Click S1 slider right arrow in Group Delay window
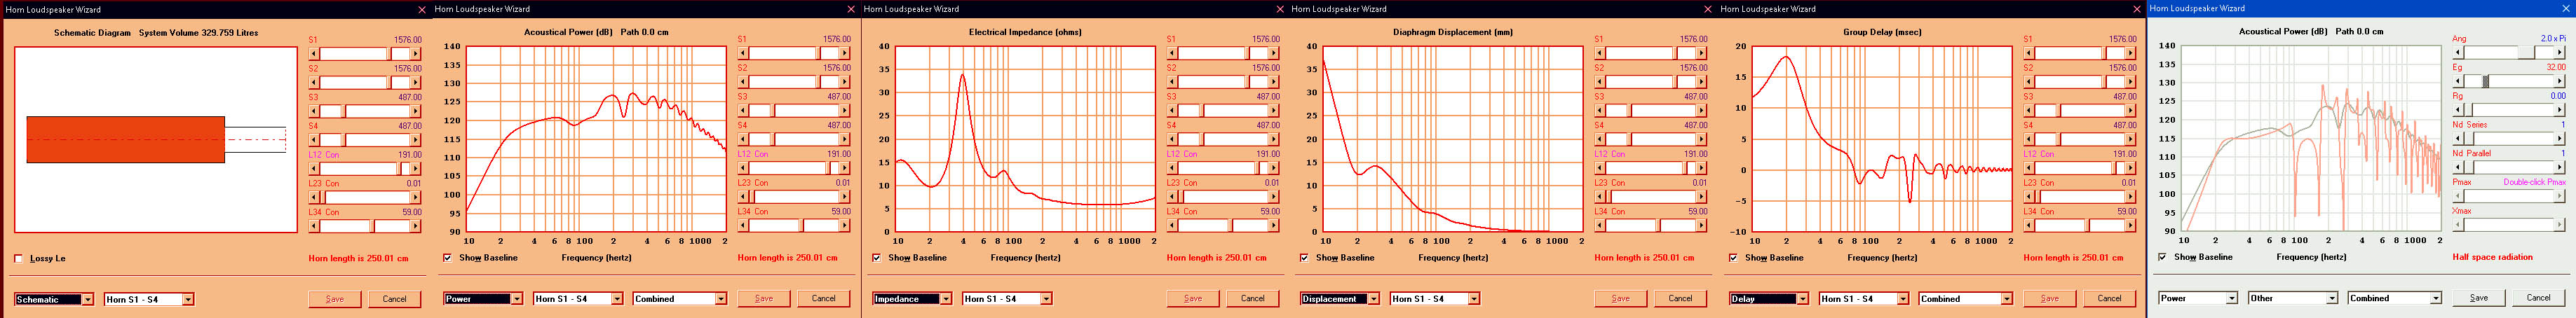 coord(2132,53)
